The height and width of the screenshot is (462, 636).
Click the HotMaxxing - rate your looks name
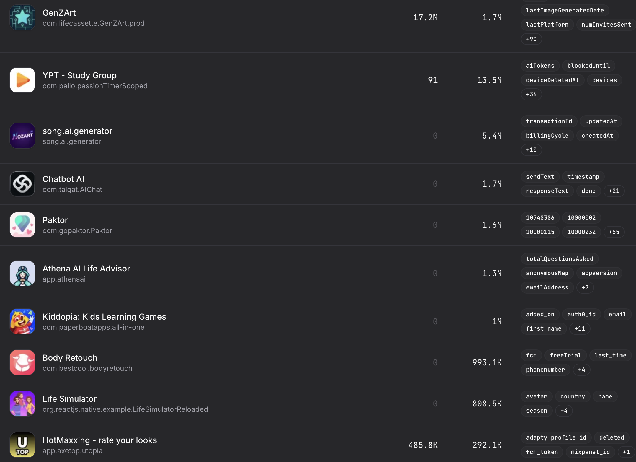point(100,440)
